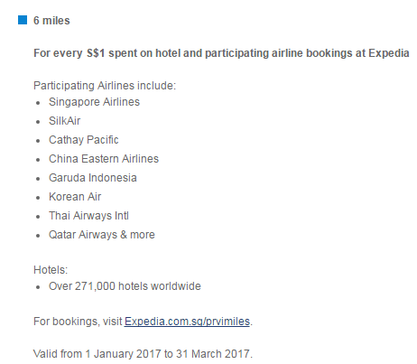Click Participating Airlines include heading
Image resolution: width=417 pixels, height=364 pixels.
pyautogui.click(x=105, y=86)
